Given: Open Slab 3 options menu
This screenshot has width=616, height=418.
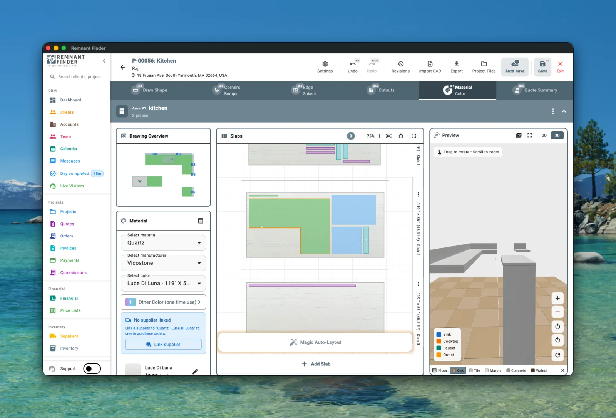Looking at the screenshot, I should coord(418,284).
